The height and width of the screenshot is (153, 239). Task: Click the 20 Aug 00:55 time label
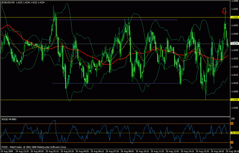coord(37,151)
